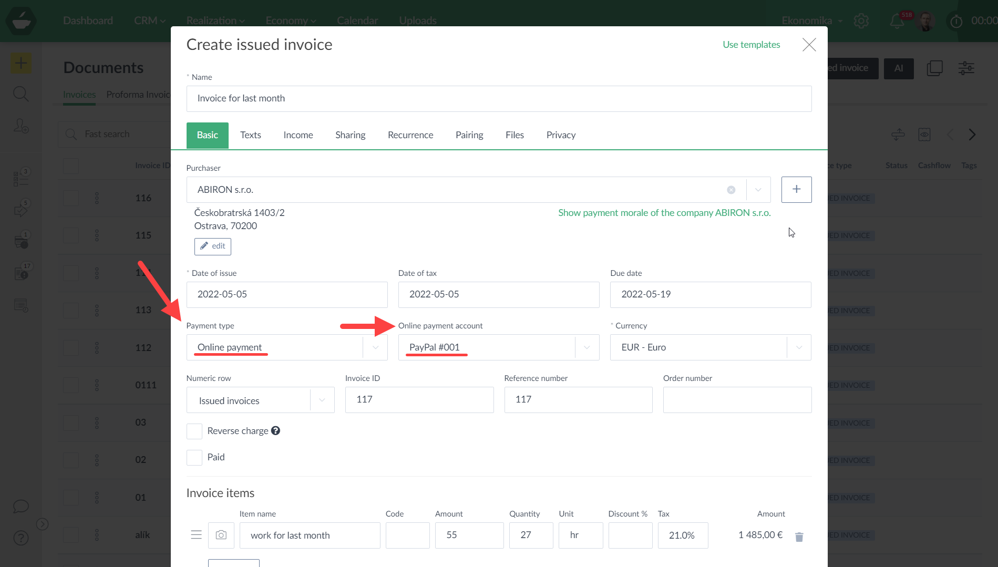Mark invoice as Paid checkbox
The width and height of the screenshot is (998, 567).
point(194,458)
